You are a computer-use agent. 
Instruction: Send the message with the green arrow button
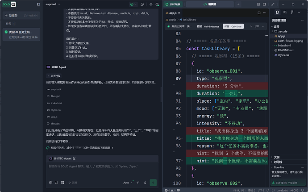click(x=153, y=182)
